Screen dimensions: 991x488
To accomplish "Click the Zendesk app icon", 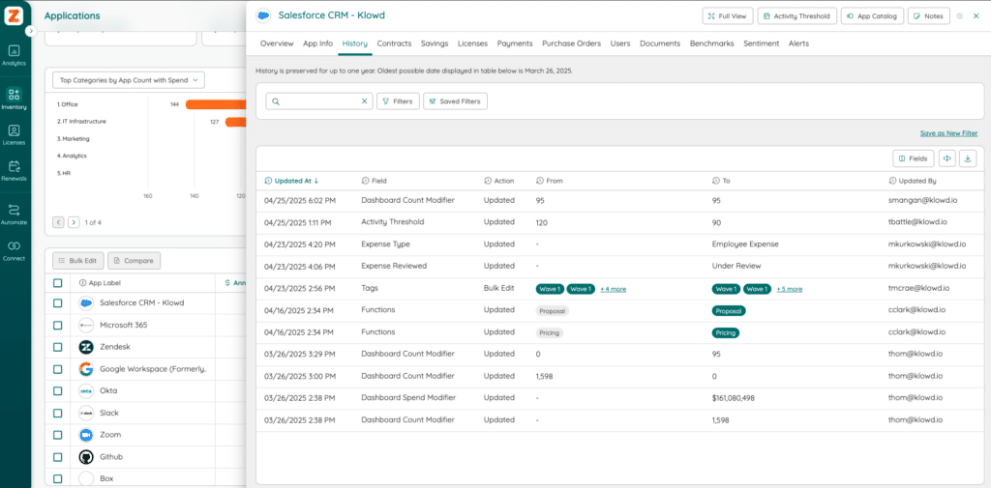I will tap(86, 347).
